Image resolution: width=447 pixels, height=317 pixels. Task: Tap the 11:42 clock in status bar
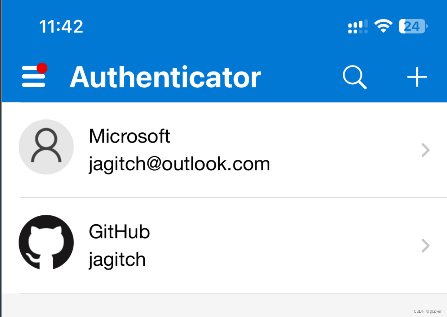(61, 27)
